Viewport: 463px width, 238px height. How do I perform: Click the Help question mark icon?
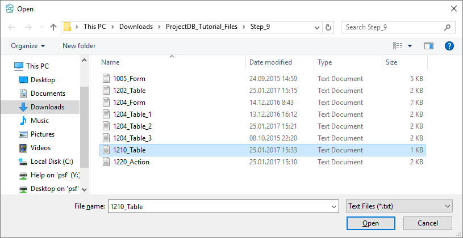pos(449,46)
